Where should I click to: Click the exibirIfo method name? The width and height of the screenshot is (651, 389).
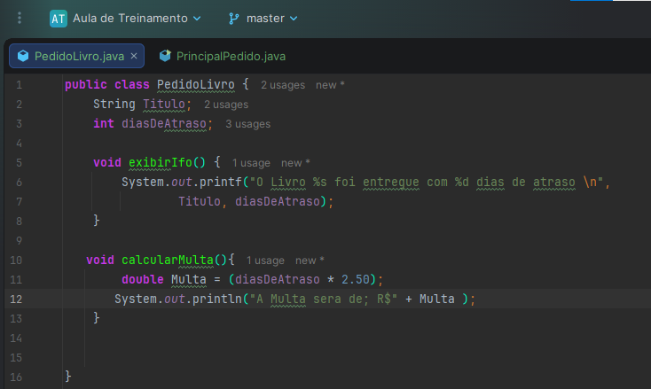coord(161,162)
